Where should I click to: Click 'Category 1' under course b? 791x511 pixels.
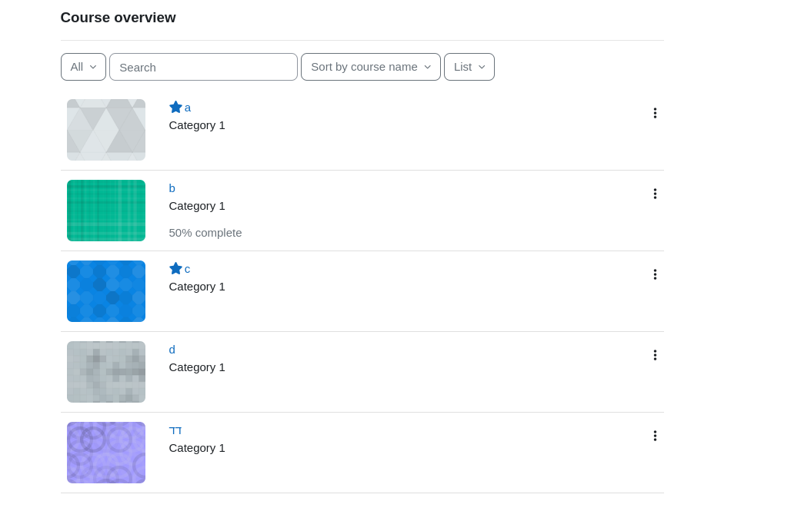click(x=197, y=206)
